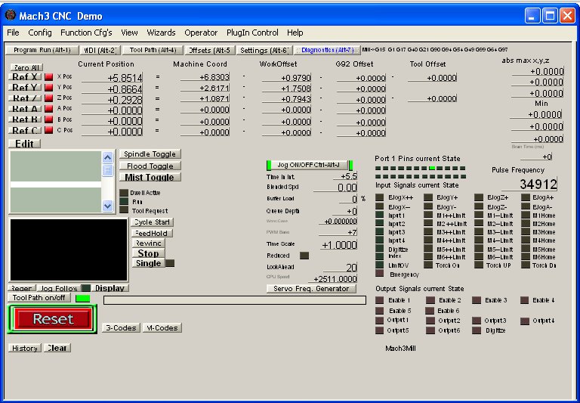
Task: Open the Wizards menu
Action: pos(161,33)
